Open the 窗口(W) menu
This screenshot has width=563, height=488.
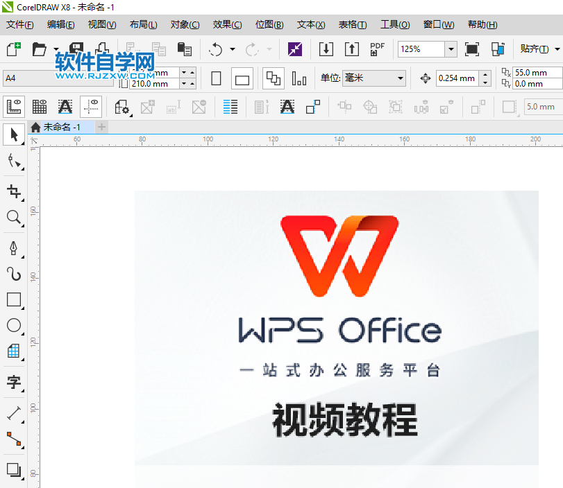click(x=439, y=25)
